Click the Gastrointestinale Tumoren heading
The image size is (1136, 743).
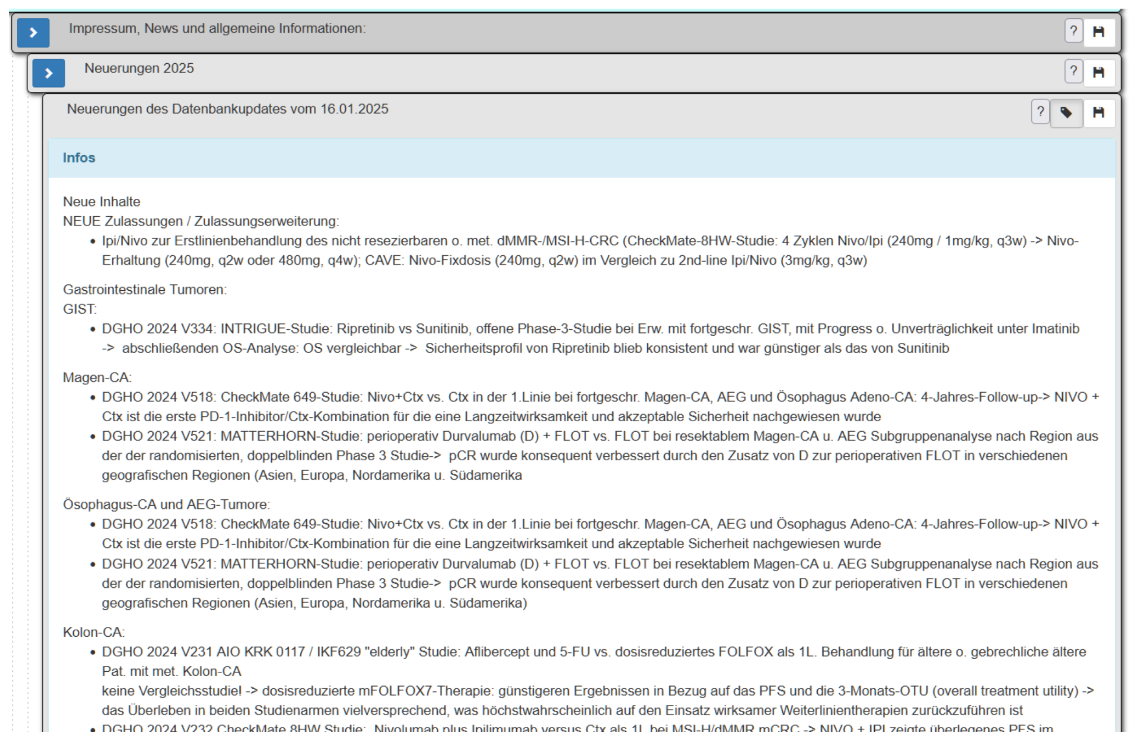tap(145, 289)
